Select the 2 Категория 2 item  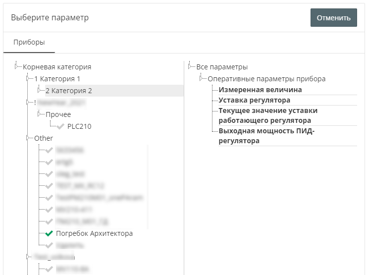pyautogui.click(x=69, y=91)
